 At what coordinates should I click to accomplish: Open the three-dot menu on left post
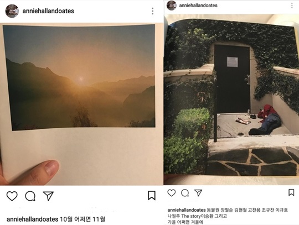coord(153,11)
